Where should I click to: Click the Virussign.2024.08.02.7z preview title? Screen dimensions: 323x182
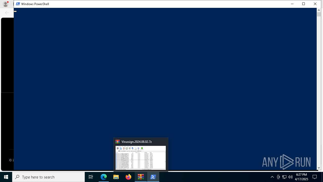click(137, 142)
